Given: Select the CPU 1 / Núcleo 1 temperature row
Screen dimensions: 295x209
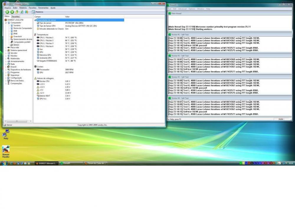Looking at the screenshot, I should coord(46,38).
